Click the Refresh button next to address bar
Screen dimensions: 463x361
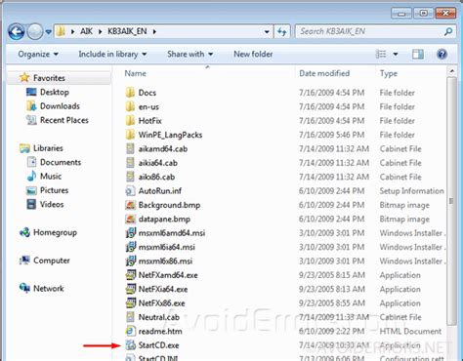282,31
